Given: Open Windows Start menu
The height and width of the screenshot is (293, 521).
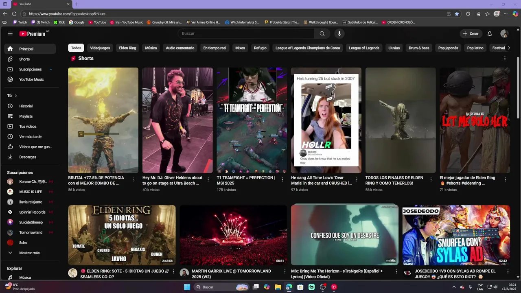Looking at the screenshot, I should pos(187,287).
